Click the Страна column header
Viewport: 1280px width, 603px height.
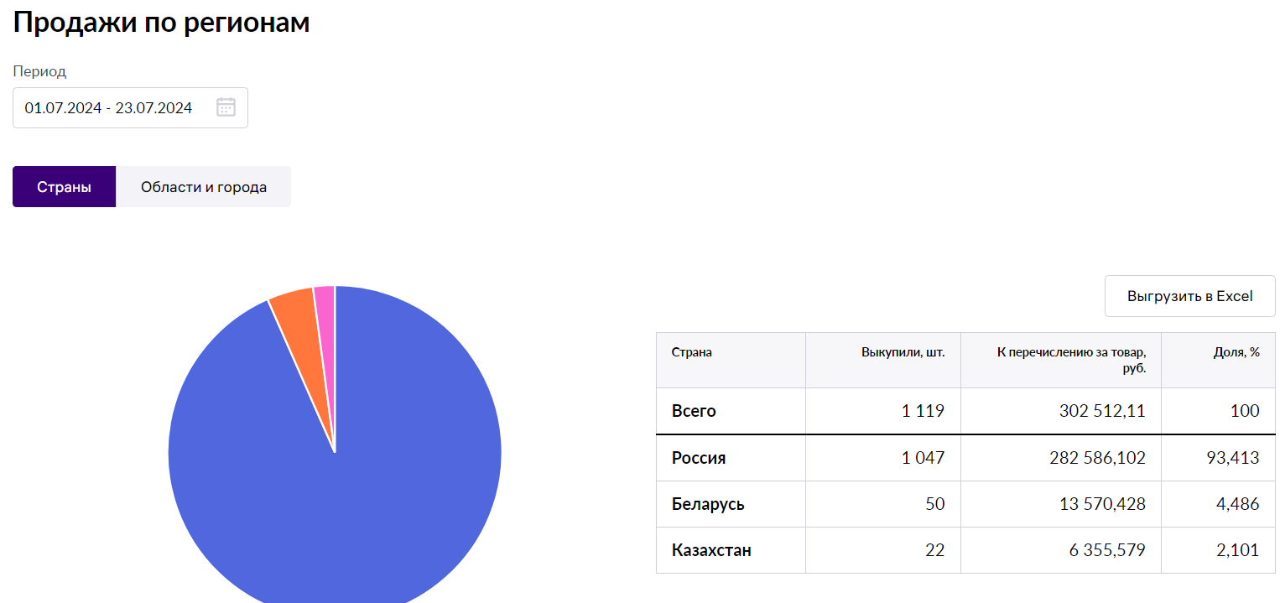(x=692, y=352)
